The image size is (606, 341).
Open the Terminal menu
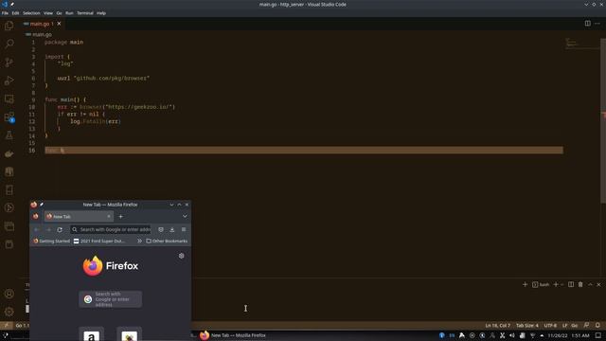click(85, 12)
